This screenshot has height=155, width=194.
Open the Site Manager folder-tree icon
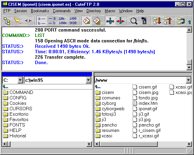point(7,21)
